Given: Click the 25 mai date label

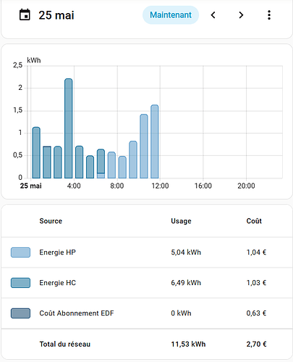Looking at the screenshot, I should pos(56,15).
